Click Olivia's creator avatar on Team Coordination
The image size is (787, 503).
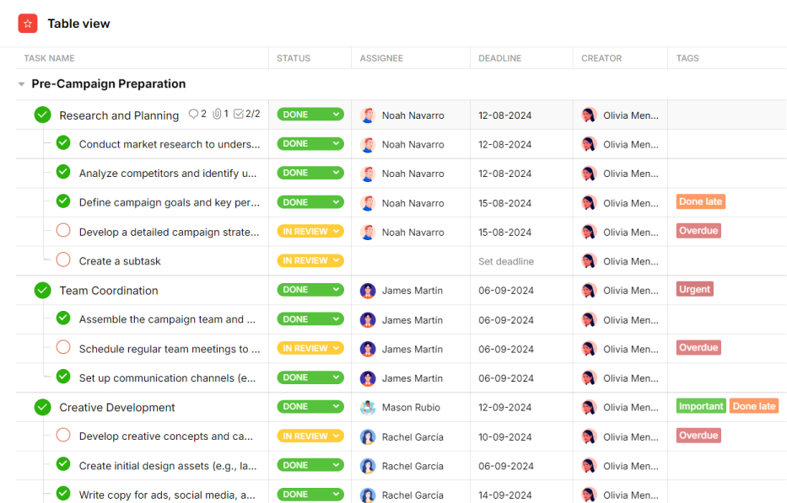589,290
